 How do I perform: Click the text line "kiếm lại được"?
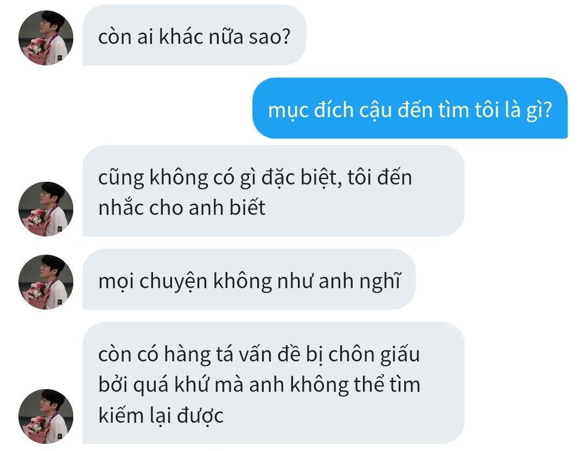(x=161, y=415)
